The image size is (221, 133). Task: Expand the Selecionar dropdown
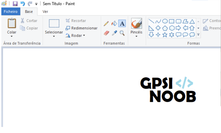54,36
